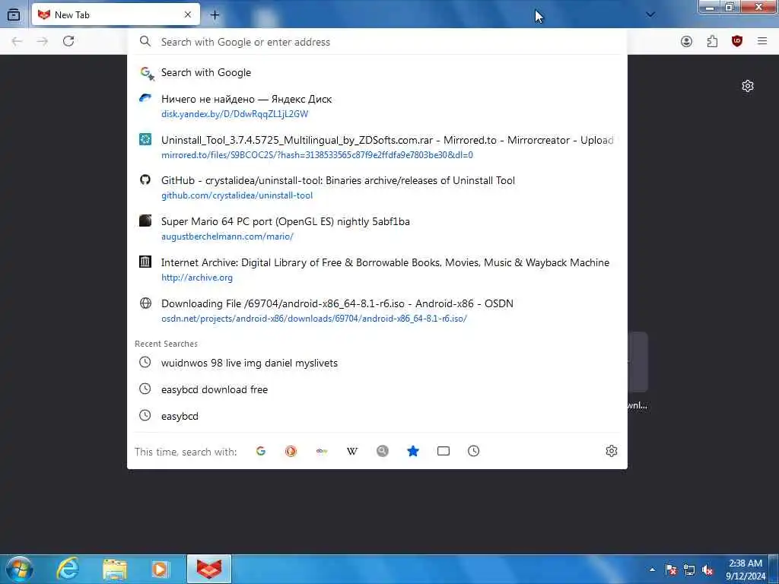Open the Extensions puzzle icon
The image size is (779, 584).
coord(712,41)
